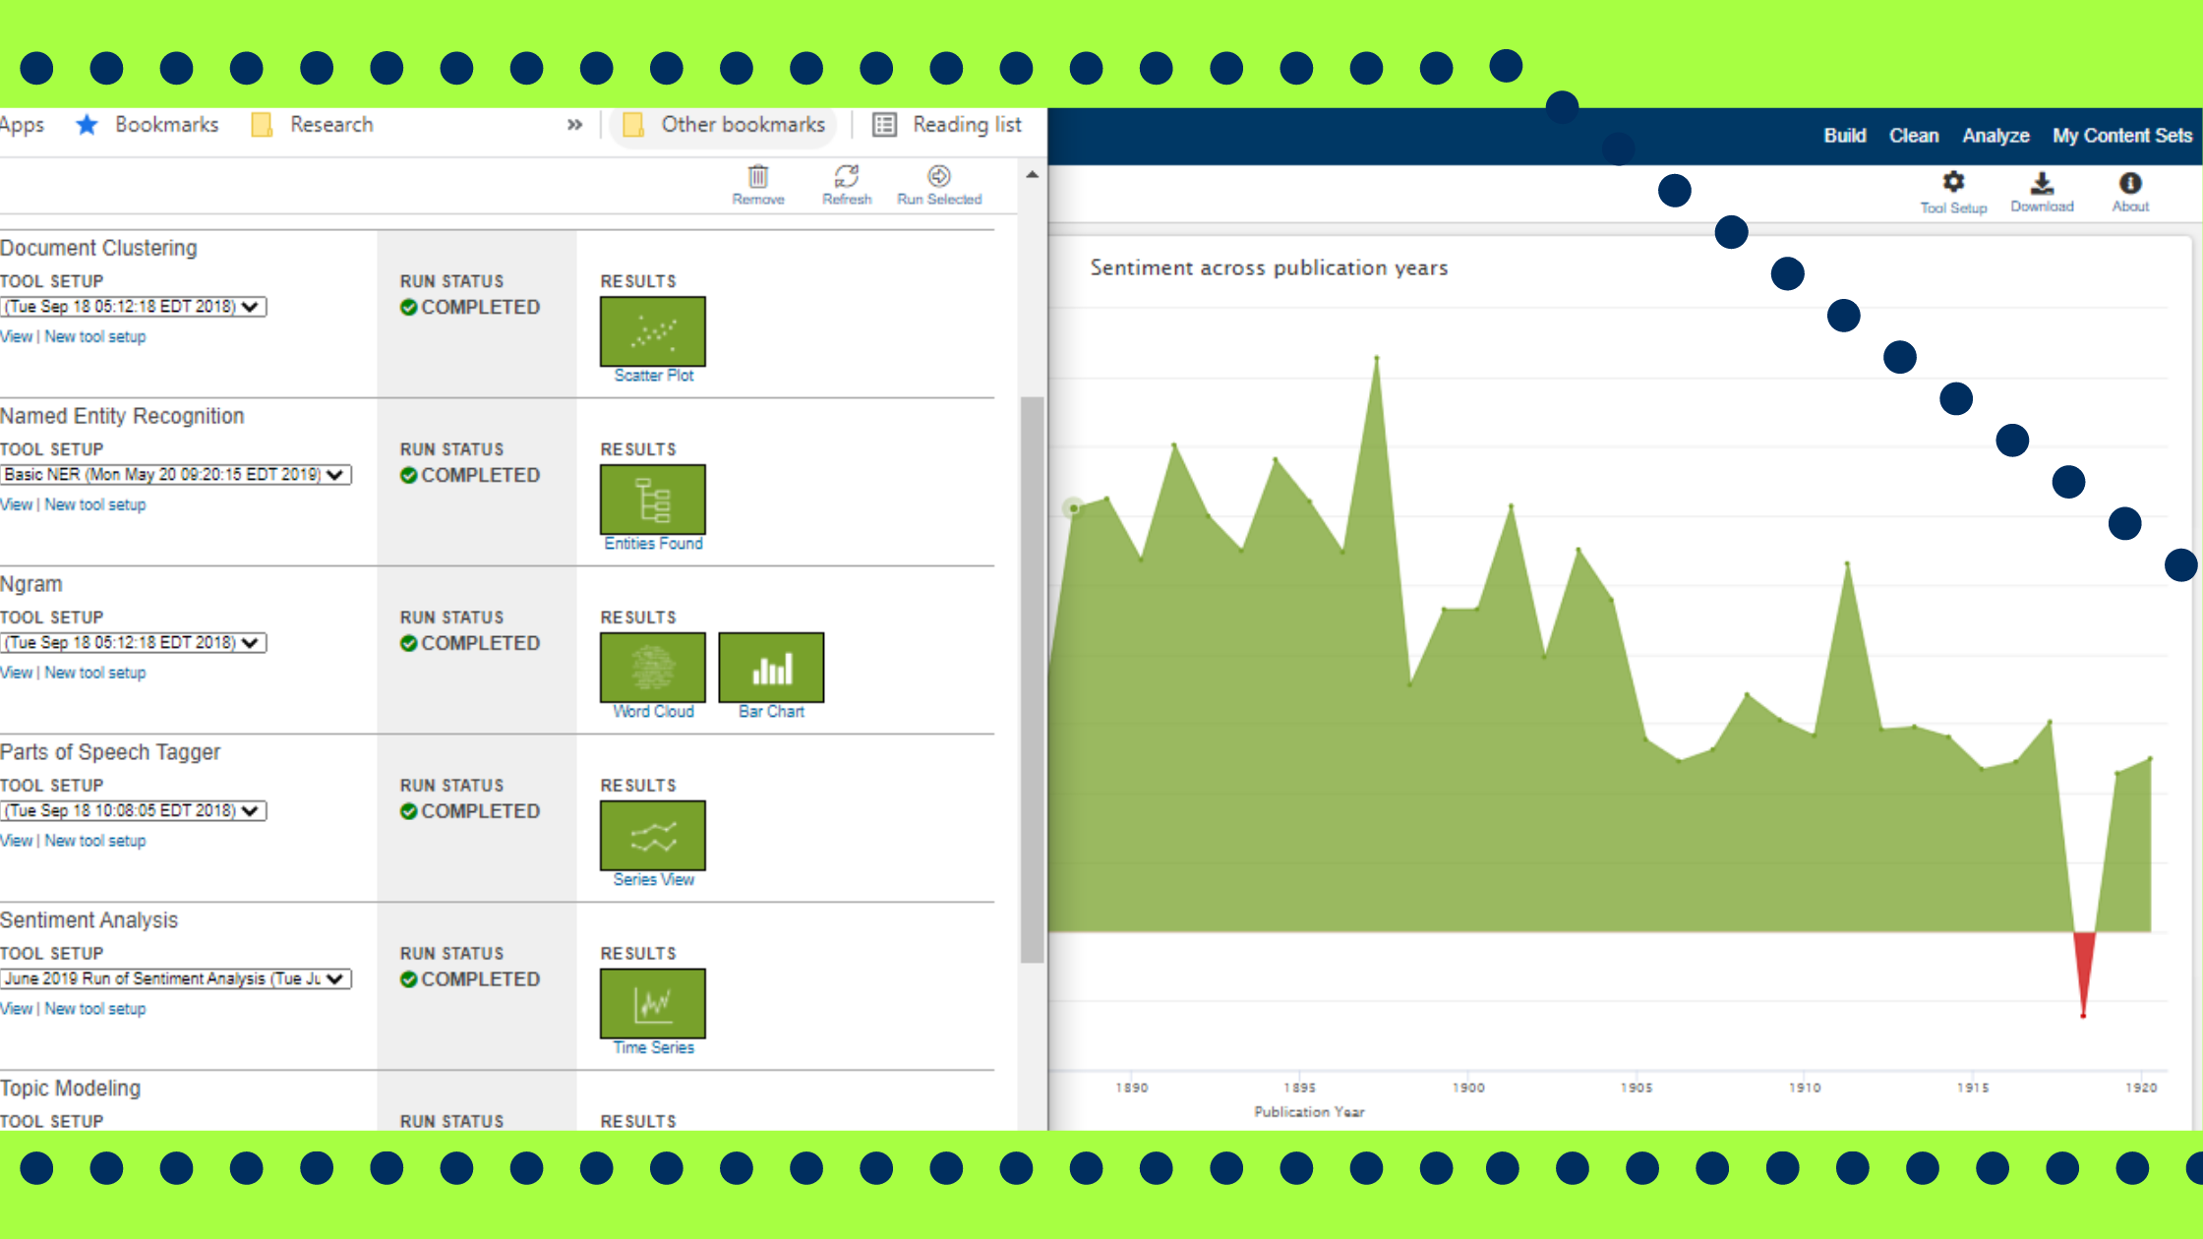Expand Sentiment Analysis tool setup dropdown
The height and width of the screenshot is (1239, 2203).
176,979
